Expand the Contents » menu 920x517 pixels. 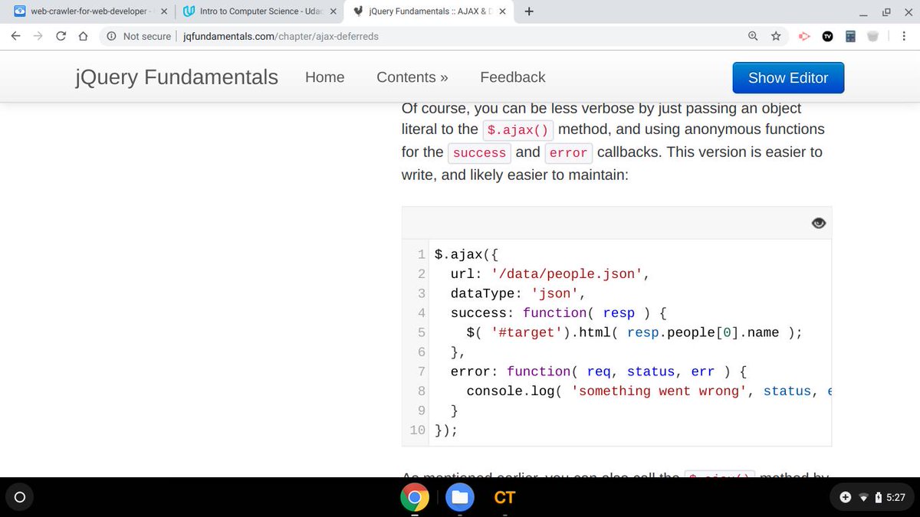(x=412, y=77)
